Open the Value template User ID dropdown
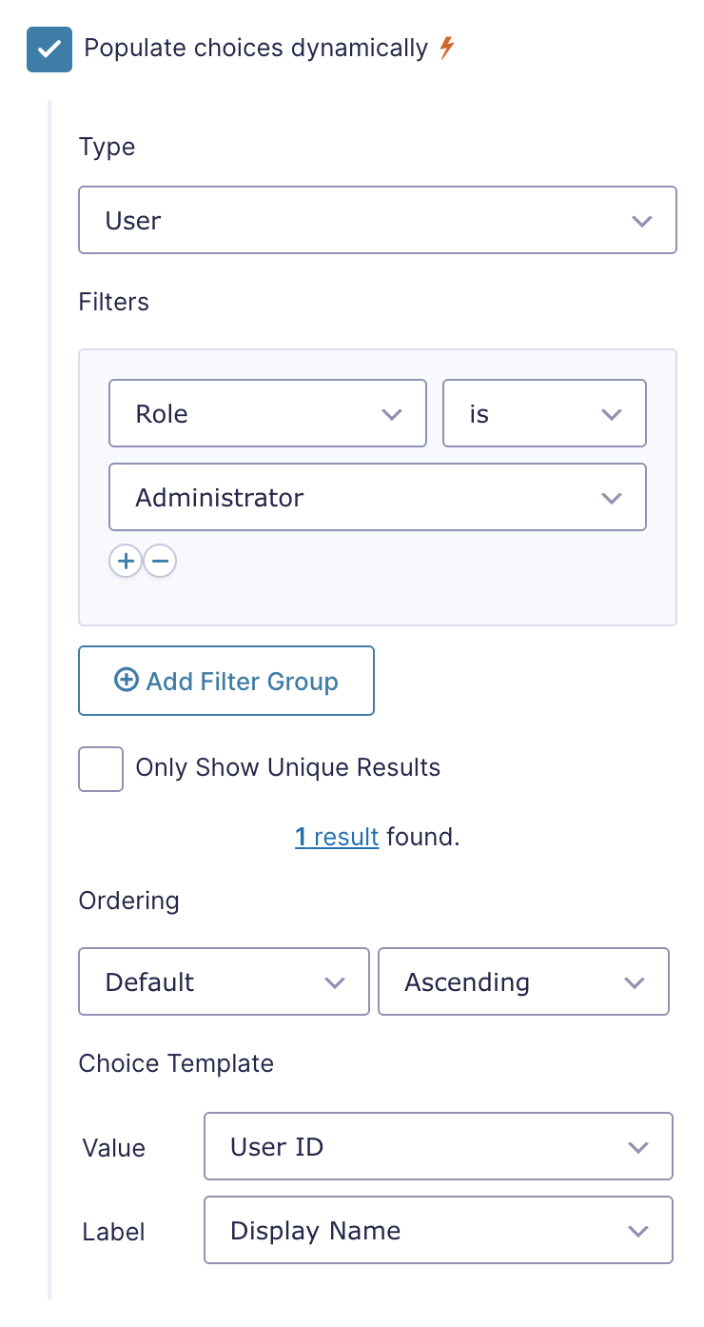This screenshot has height=1327, width=704. pos(438,1147)
